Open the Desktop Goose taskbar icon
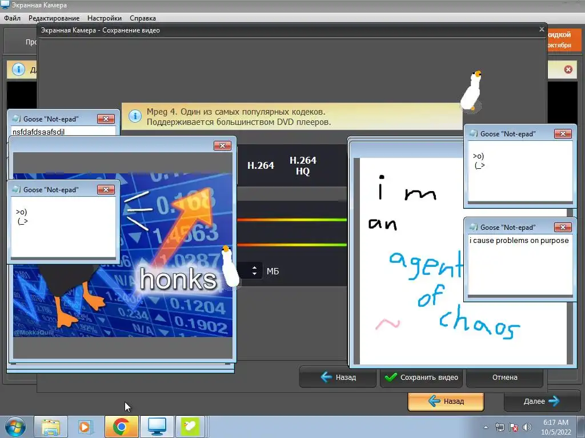Image resolution: width=585 pixels, height=438 pixels. click(x=190, y=427)
